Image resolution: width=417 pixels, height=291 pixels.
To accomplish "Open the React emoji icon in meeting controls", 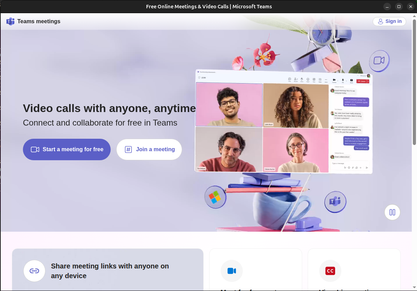I will (308, 80).
